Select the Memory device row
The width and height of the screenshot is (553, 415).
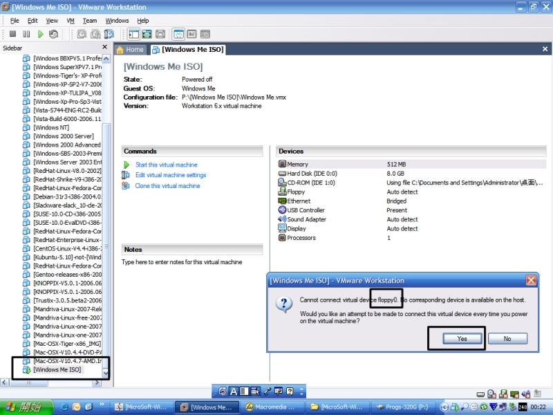412,164
